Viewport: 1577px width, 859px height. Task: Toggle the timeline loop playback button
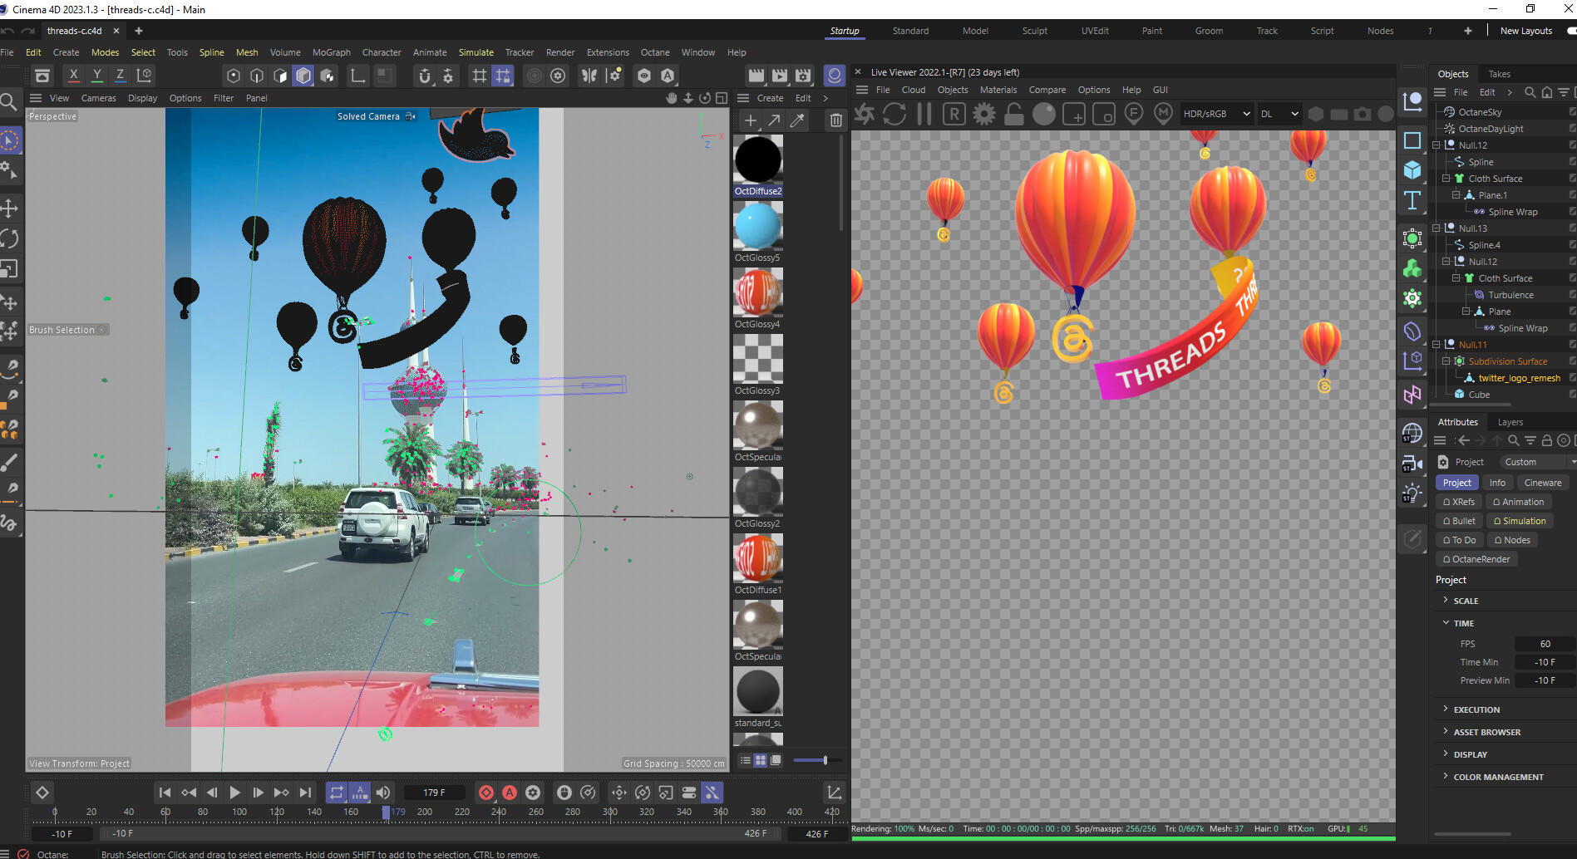click(336, 793)
